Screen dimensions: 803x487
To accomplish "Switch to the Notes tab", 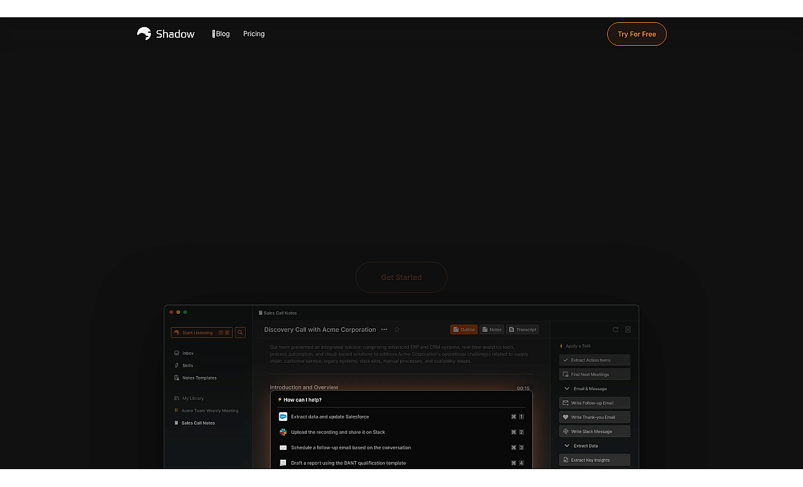I will [x=492, y=329].
